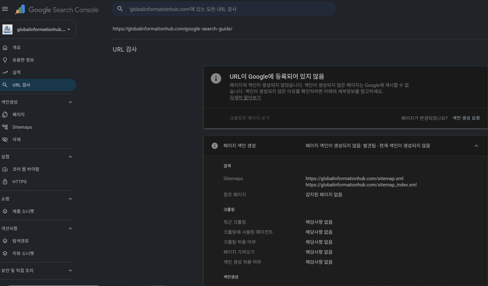Click the 최근 크롤링 row label
Image resolution: width=488 pixels, height=286 pixels.
(x=234, y=222)
